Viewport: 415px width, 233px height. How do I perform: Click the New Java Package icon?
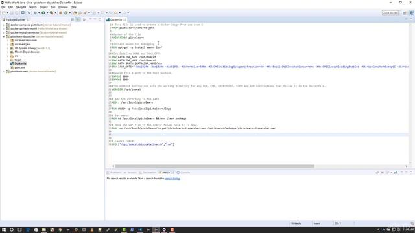pyautogui.click(x=60, y=13)
